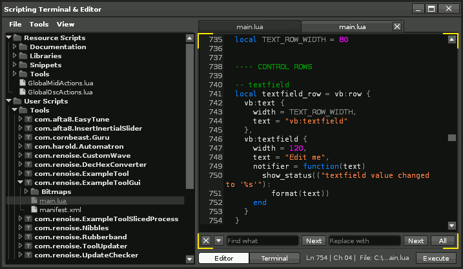Open the Tools menu

pos(39,24)
